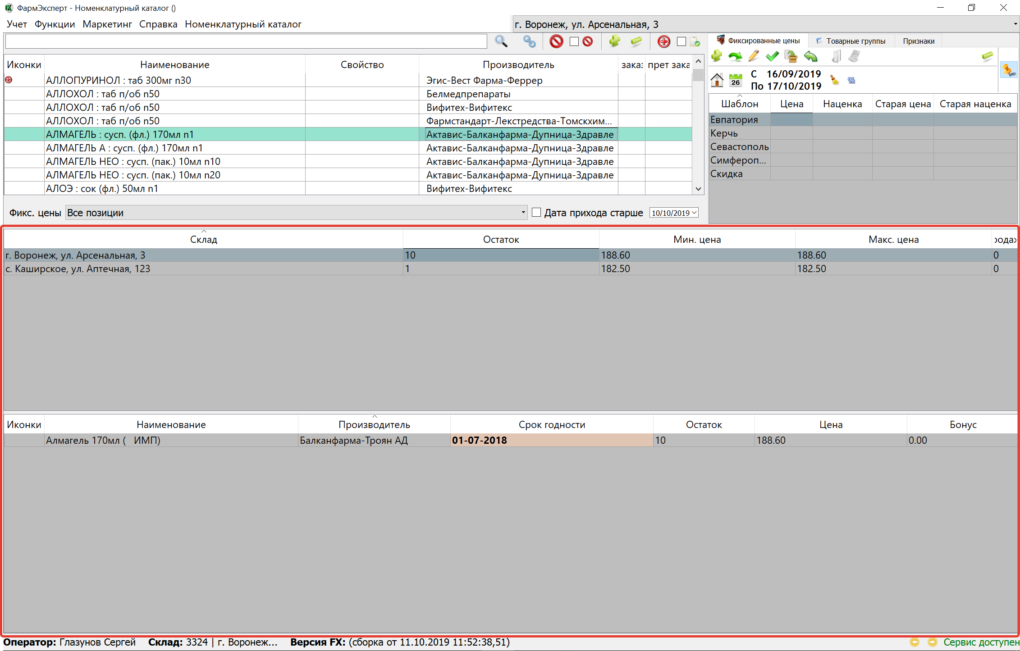Click the broom clear icon

pyautogui.click(x=834, y=80)
